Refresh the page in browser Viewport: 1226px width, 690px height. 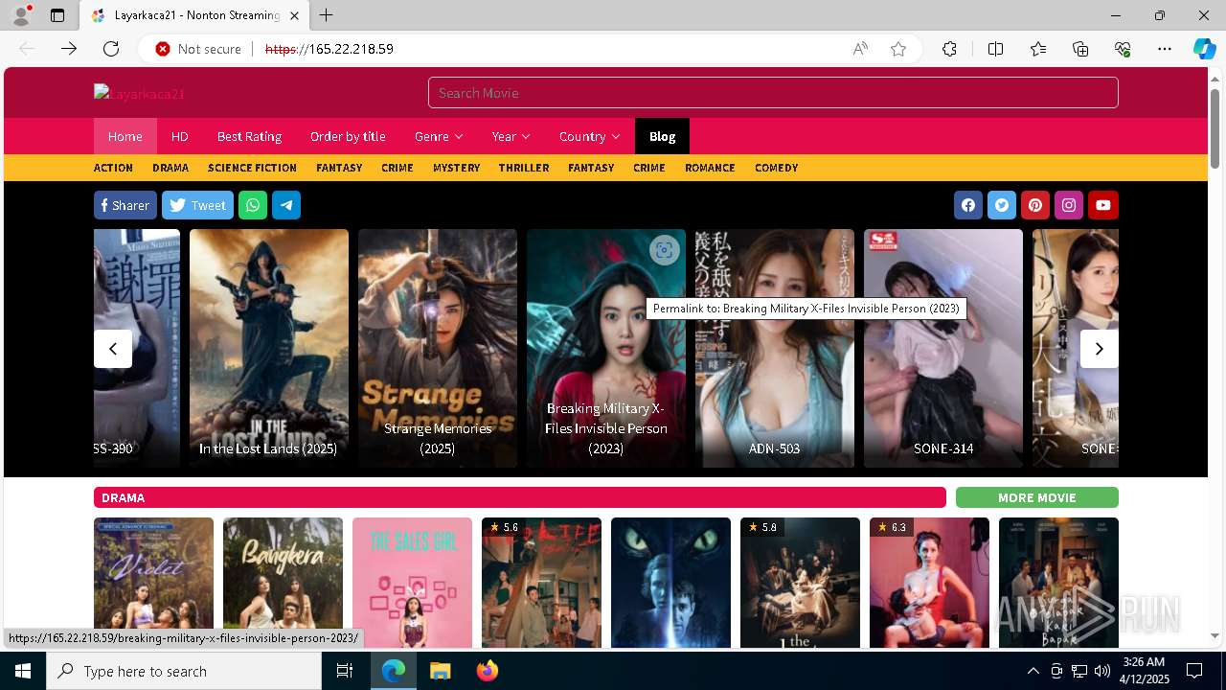coord(111,49)
